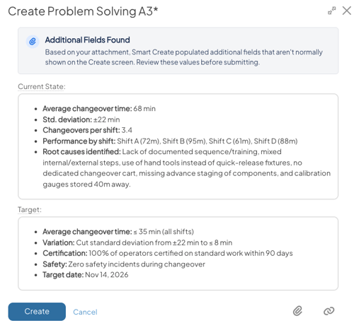Click inside the Target text box
The height and width of the screenshot is (328, 354).
coord(178,253)
